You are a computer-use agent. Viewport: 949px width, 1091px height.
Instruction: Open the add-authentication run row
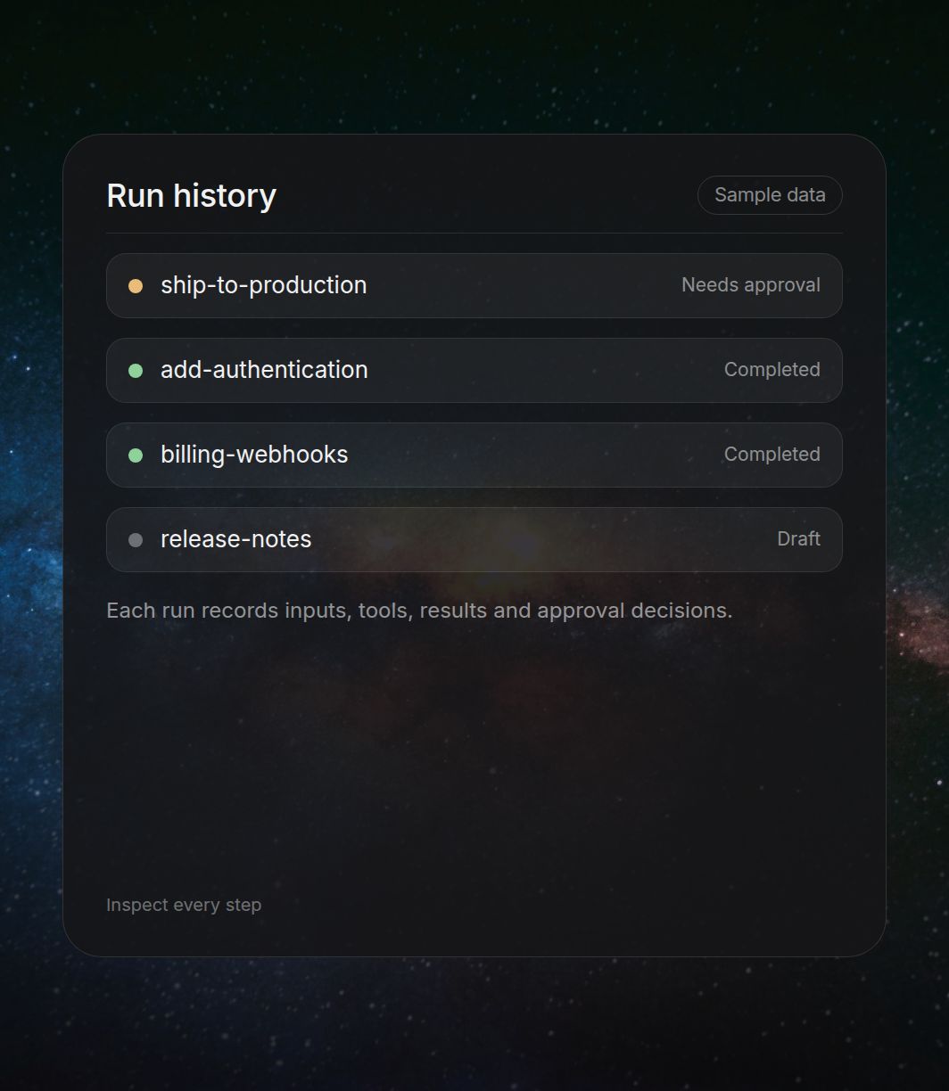(474, 370)
